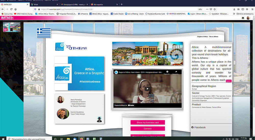Click the Share my business card button
Viewport: 255px width, 140px height.
click(148, 122)
